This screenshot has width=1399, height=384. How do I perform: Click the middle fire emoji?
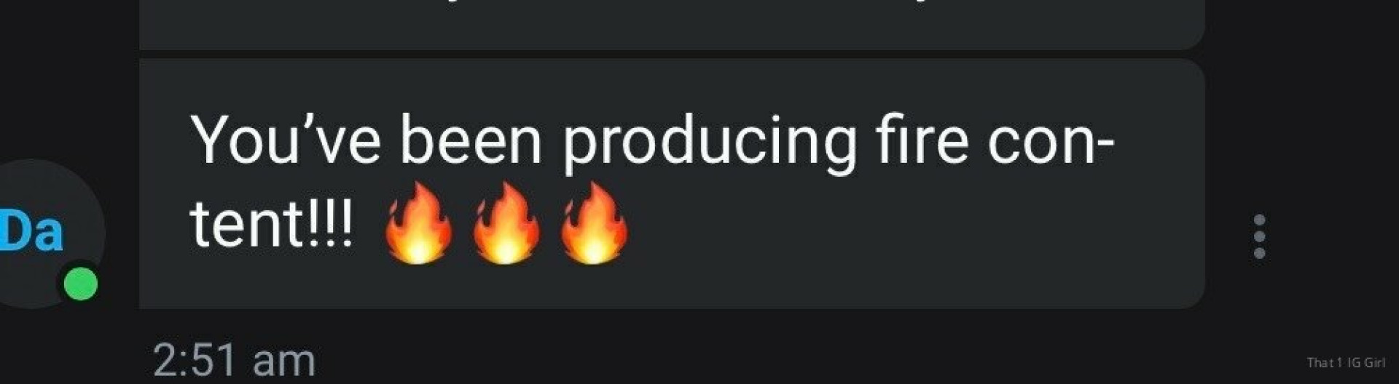pyautogui.click(x=506, y=223)
